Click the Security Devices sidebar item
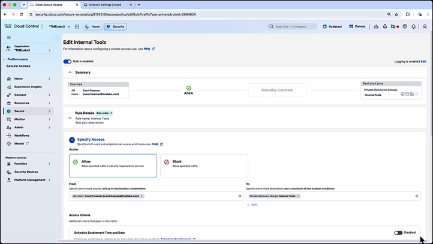This screenshot has height=244, width=433. [x=27, y=171]
